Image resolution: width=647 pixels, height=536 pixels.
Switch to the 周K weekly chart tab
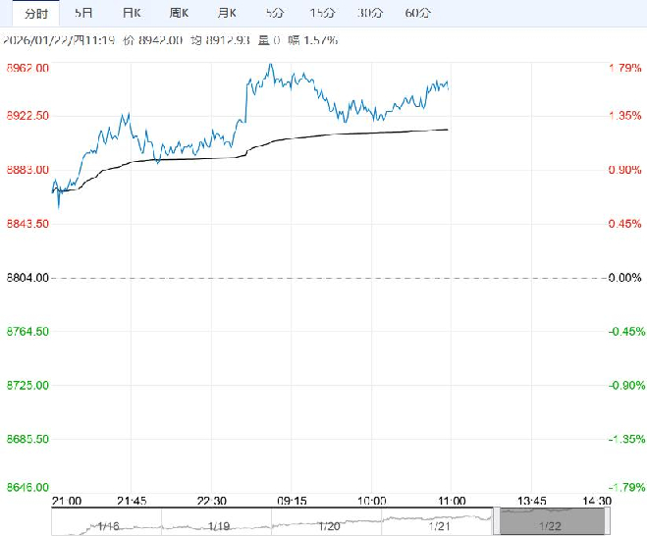coord(179,14)
